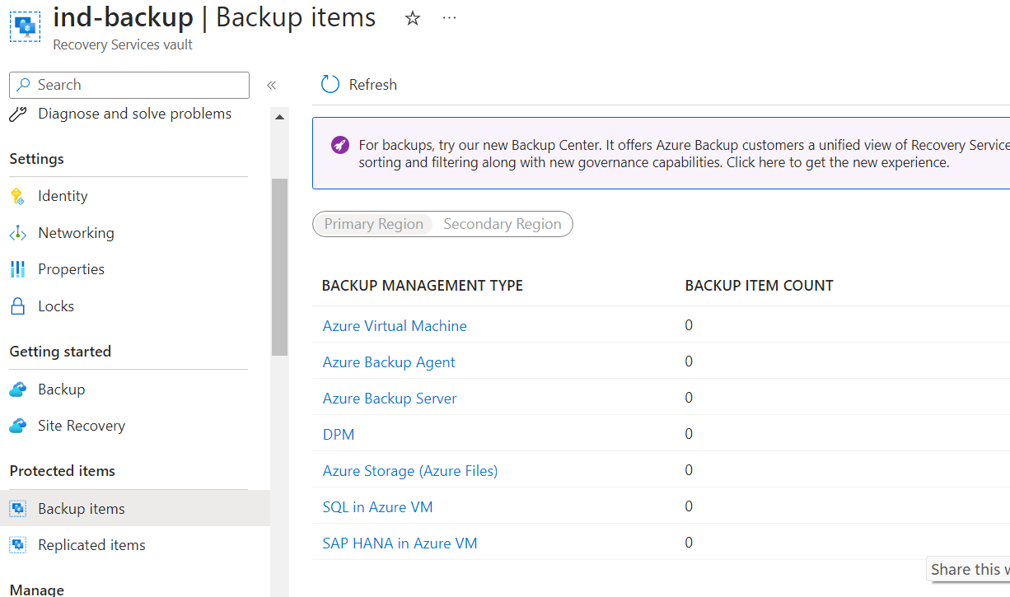Select the Primary Region toggle

click(x=373, y=224)
